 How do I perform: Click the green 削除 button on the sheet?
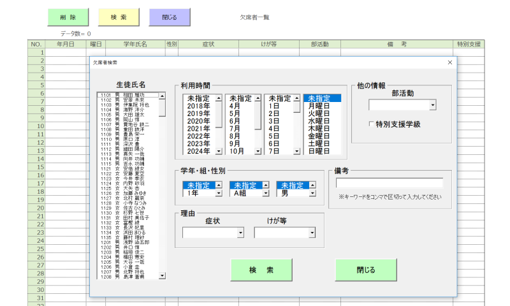pos(68,17)
